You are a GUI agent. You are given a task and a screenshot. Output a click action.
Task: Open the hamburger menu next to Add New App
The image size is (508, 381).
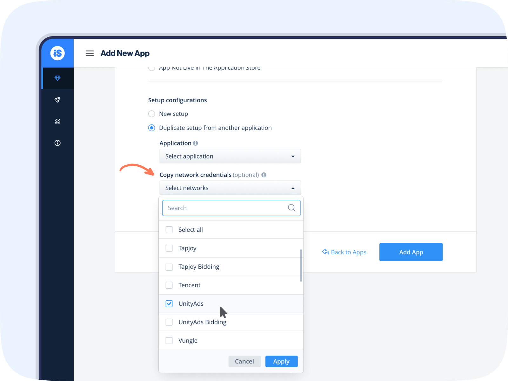tap(90, 53)
